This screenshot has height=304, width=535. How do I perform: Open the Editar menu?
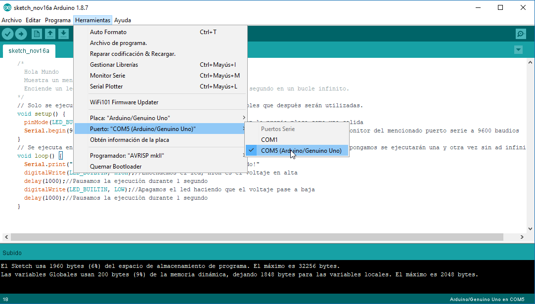click(33, 20)
